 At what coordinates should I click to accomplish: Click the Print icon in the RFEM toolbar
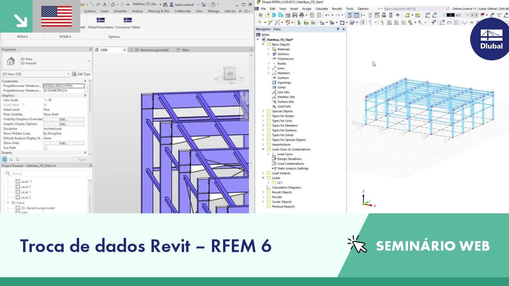302,15
